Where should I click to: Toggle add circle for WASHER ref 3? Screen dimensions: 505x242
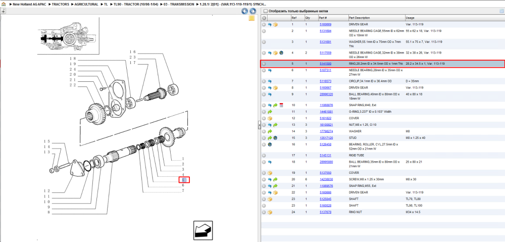pos(264,42)
